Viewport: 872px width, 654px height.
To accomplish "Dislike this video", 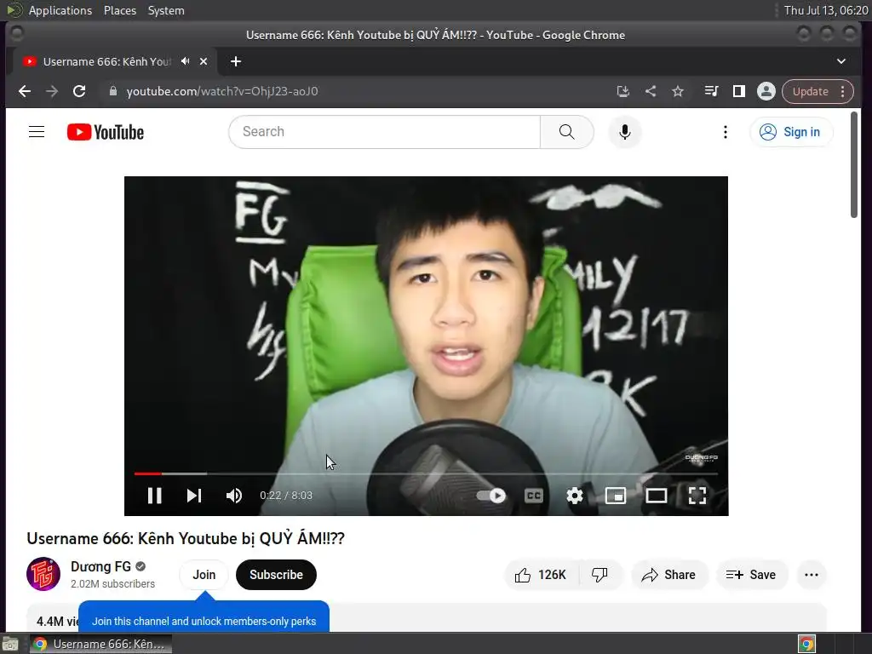I will (x=600, y=575).
